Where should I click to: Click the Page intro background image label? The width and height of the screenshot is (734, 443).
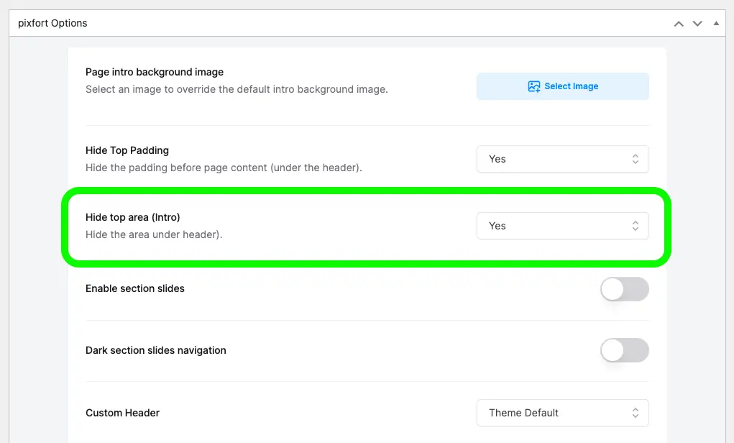pos(155,72)
